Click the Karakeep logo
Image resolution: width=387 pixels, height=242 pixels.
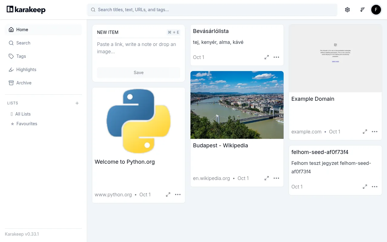[x=26, y=10]
